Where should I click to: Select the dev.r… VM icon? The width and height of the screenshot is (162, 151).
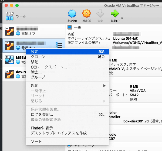[9, 74]
